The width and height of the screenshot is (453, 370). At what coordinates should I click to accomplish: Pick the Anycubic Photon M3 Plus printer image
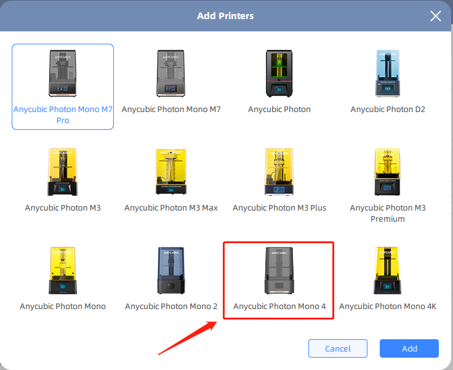coord(279,172)
